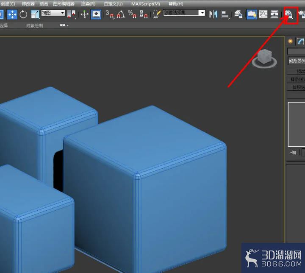Open the 创建(C) menu

[x=8, y=4]
